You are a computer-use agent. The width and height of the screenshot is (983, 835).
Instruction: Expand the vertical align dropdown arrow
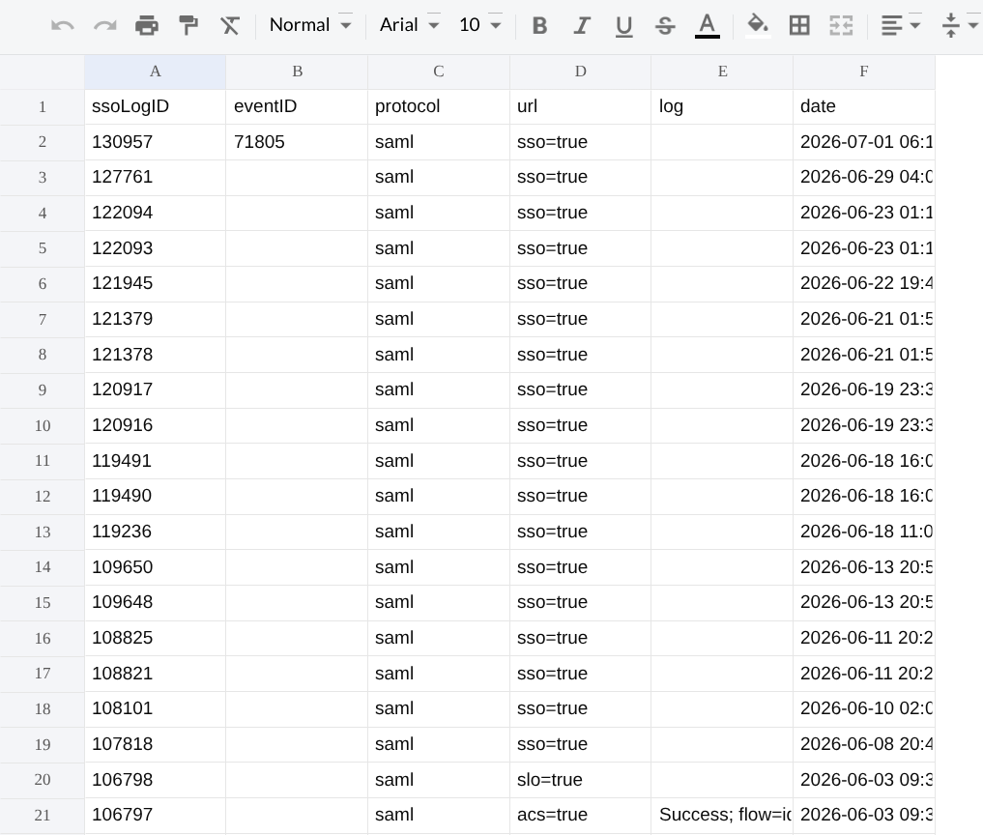pyautogui.click(x=973, y=26)
